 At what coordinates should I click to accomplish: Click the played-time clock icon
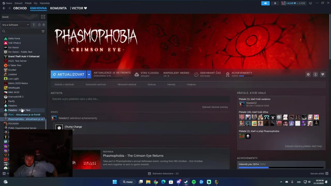196,74
